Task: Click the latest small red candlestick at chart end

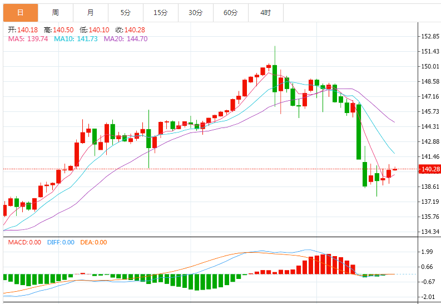Action: [395, 169]
